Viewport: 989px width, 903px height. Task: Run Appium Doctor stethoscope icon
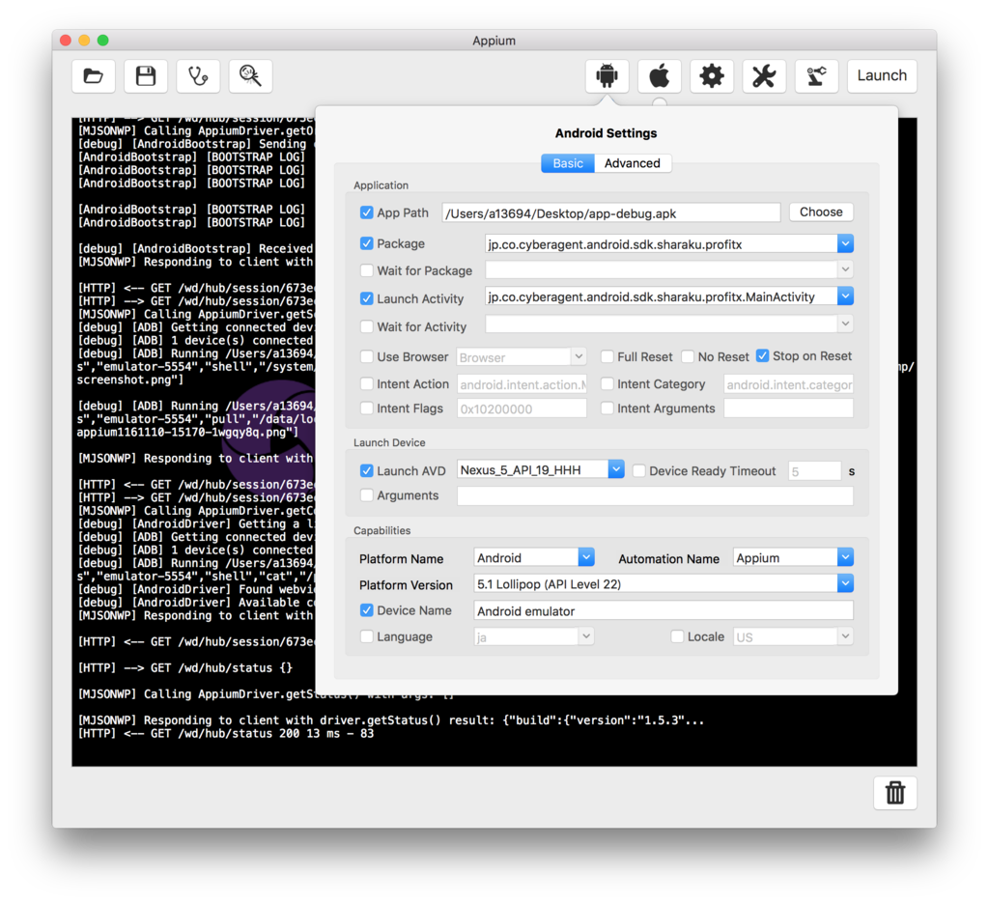198,76
